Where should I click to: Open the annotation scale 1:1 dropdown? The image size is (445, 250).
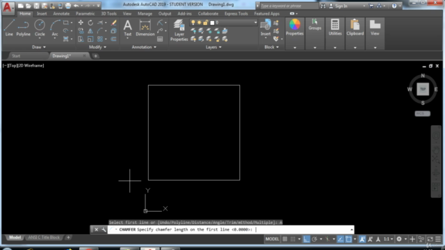[388, 239]
